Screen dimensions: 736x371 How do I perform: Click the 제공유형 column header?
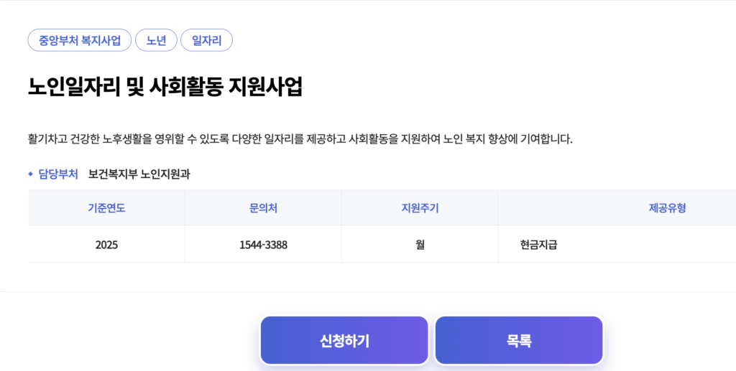click(x=667, y=208)
